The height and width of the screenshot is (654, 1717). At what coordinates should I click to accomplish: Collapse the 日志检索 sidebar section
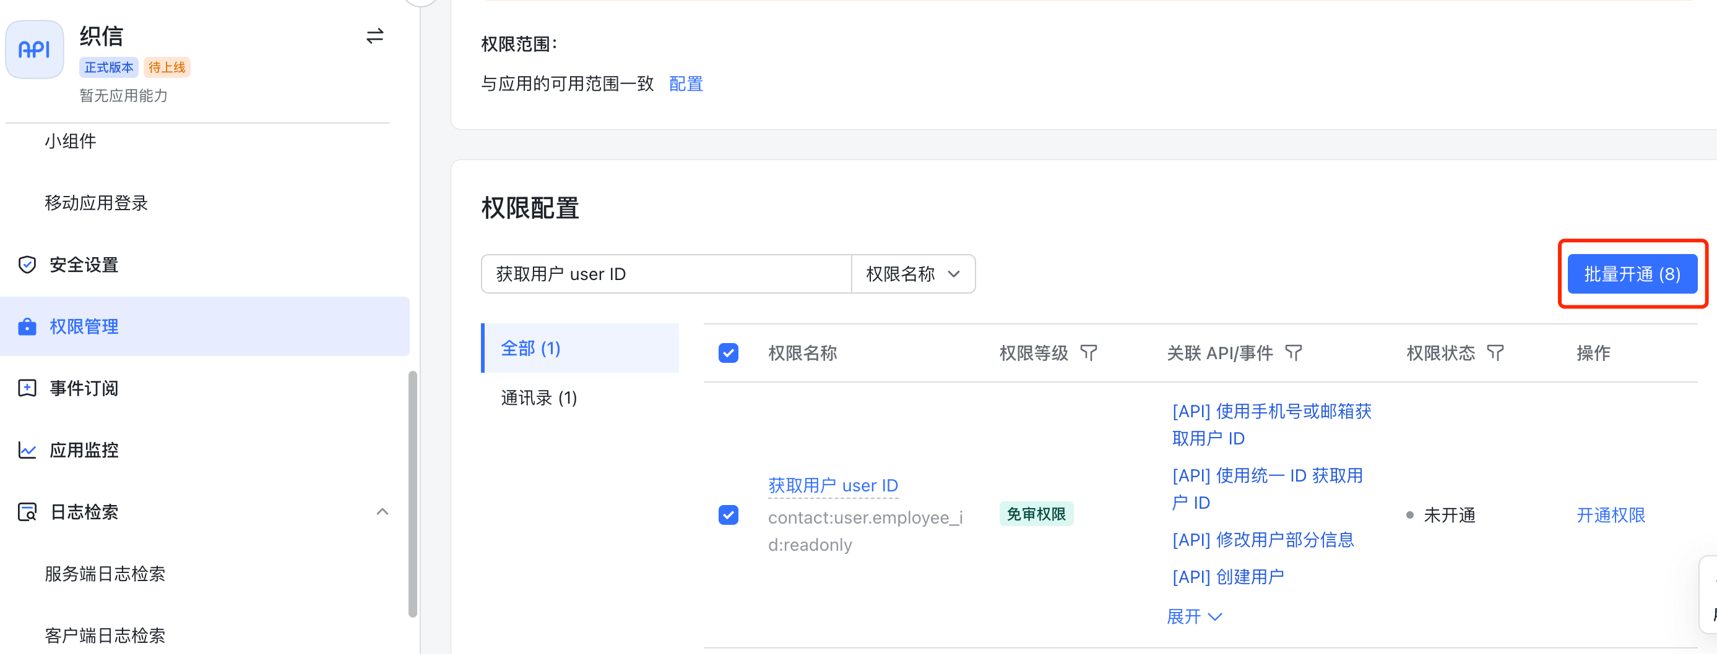tap(382, 511)
